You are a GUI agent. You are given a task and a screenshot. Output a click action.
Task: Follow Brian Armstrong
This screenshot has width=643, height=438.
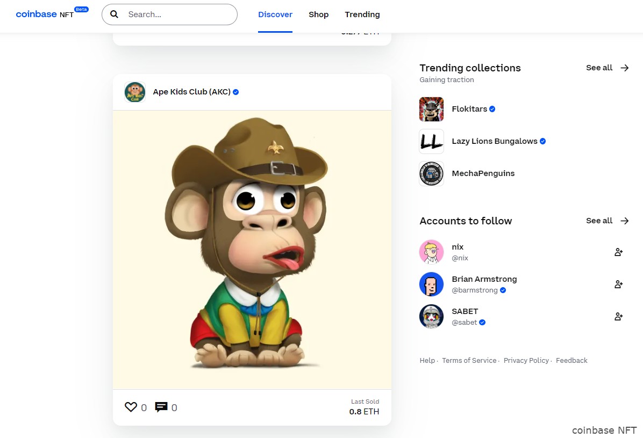[618, 284]
